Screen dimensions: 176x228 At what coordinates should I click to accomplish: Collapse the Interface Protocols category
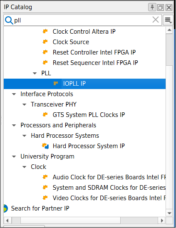pyautogui.click(x=14, y=94)
